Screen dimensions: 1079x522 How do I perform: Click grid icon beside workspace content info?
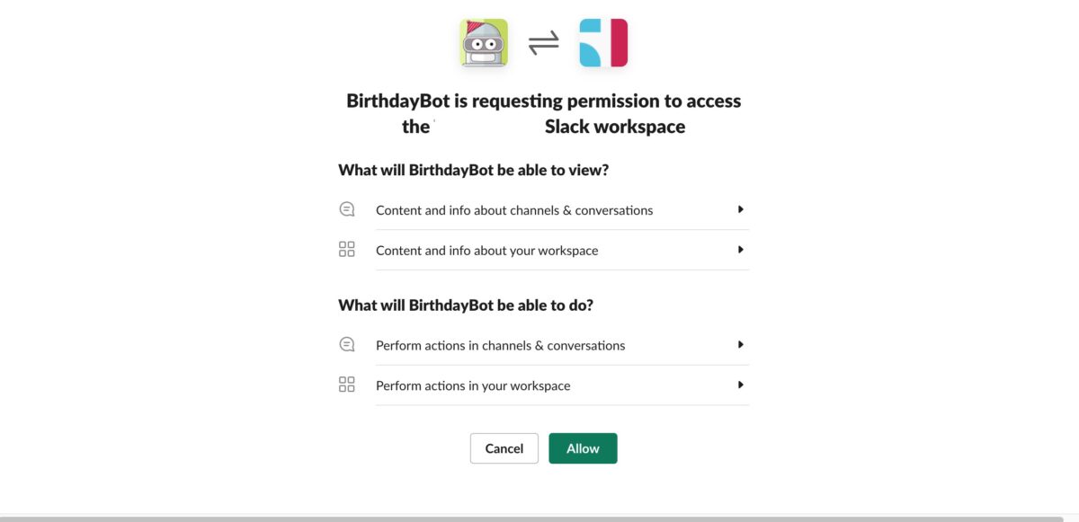pos(347,250)
